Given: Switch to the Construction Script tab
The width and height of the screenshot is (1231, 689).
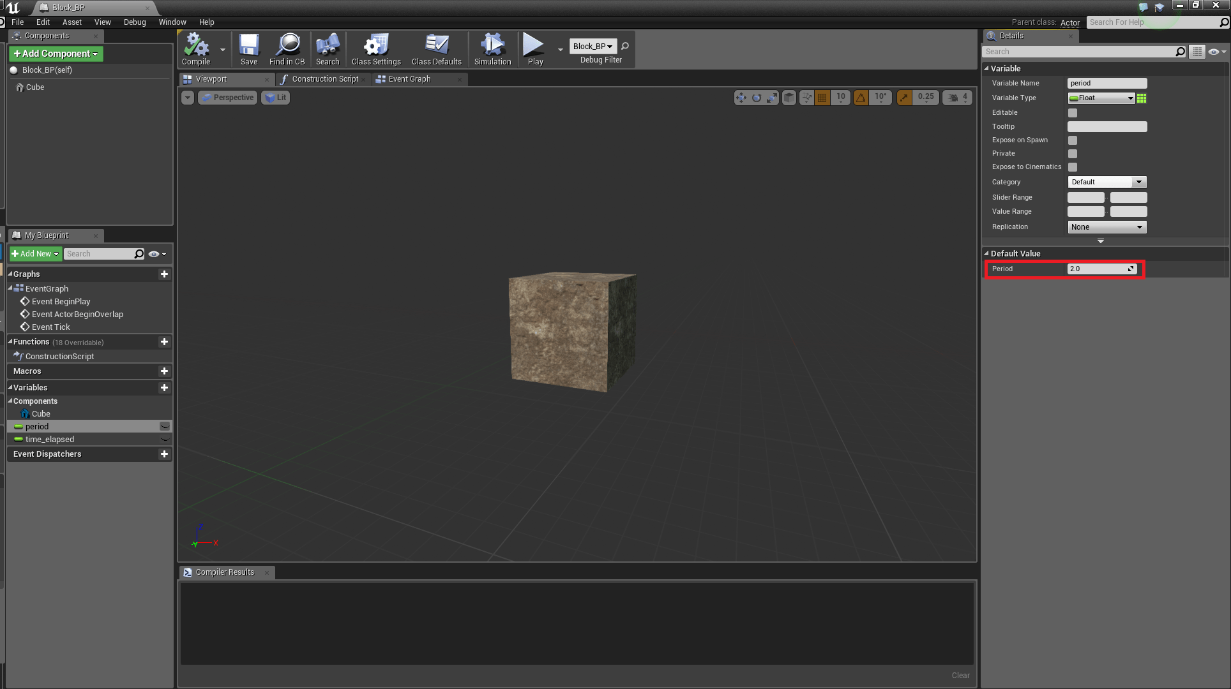Looking at the screenshot, I should point(324,78).
